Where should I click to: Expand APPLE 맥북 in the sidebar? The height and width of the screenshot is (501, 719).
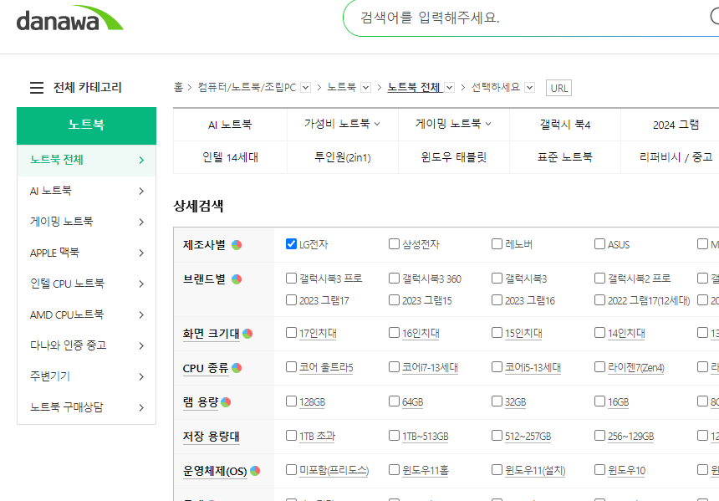(x=141, y=253)
